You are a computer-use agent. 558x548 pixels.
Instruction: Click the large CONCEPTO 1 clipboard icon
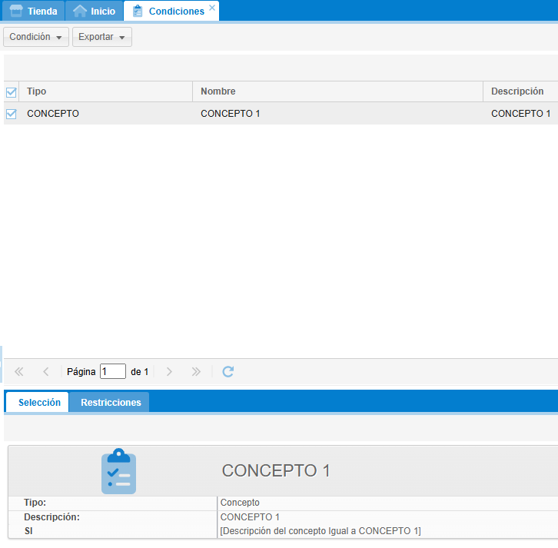118,471
